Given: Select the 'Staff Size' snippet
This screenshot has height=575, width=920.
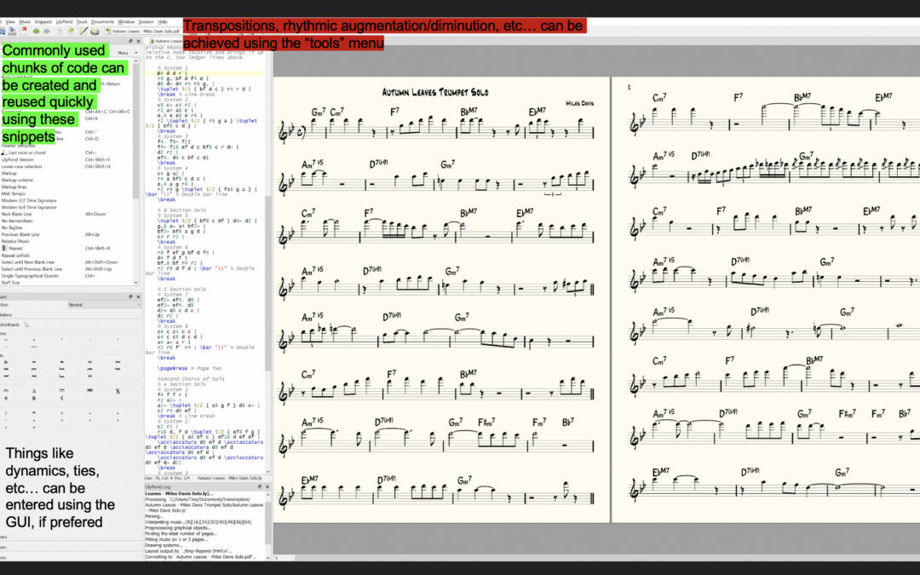Looking at the screenshot, I should point(10,283).
